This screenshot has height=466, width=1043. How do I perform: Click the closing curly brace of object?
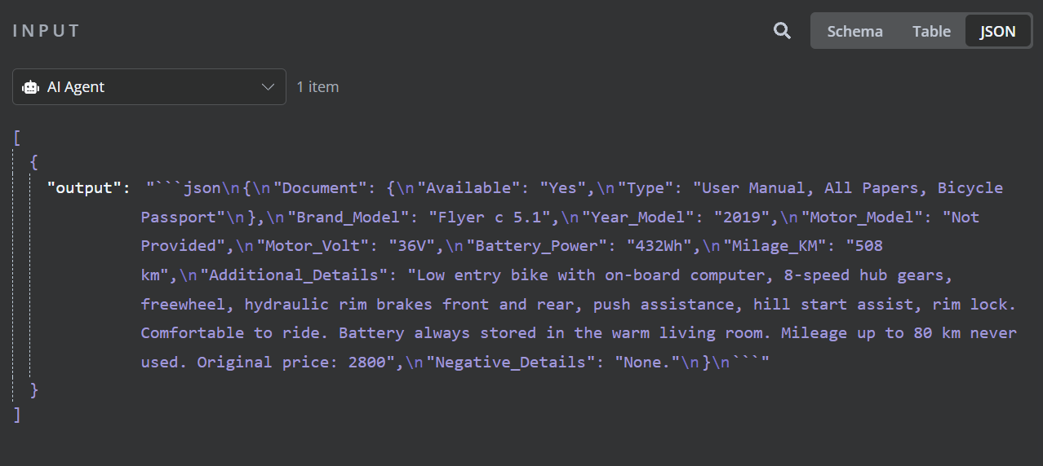click(34, 389)
